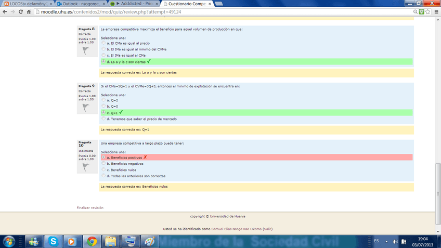Select option 'a. El CMa es igual al precio'

tap(103, 43)
